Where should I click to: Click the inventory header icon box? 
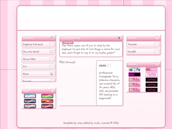point(157,64)
